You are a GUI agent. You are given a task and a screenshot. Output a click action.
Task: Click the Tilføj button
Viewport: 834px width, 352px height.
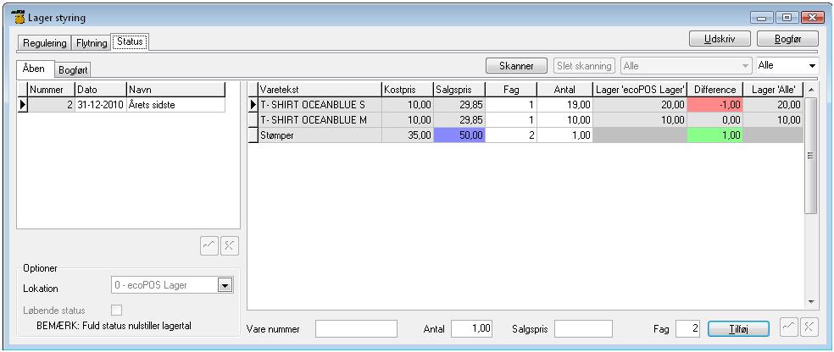(737, 327)
